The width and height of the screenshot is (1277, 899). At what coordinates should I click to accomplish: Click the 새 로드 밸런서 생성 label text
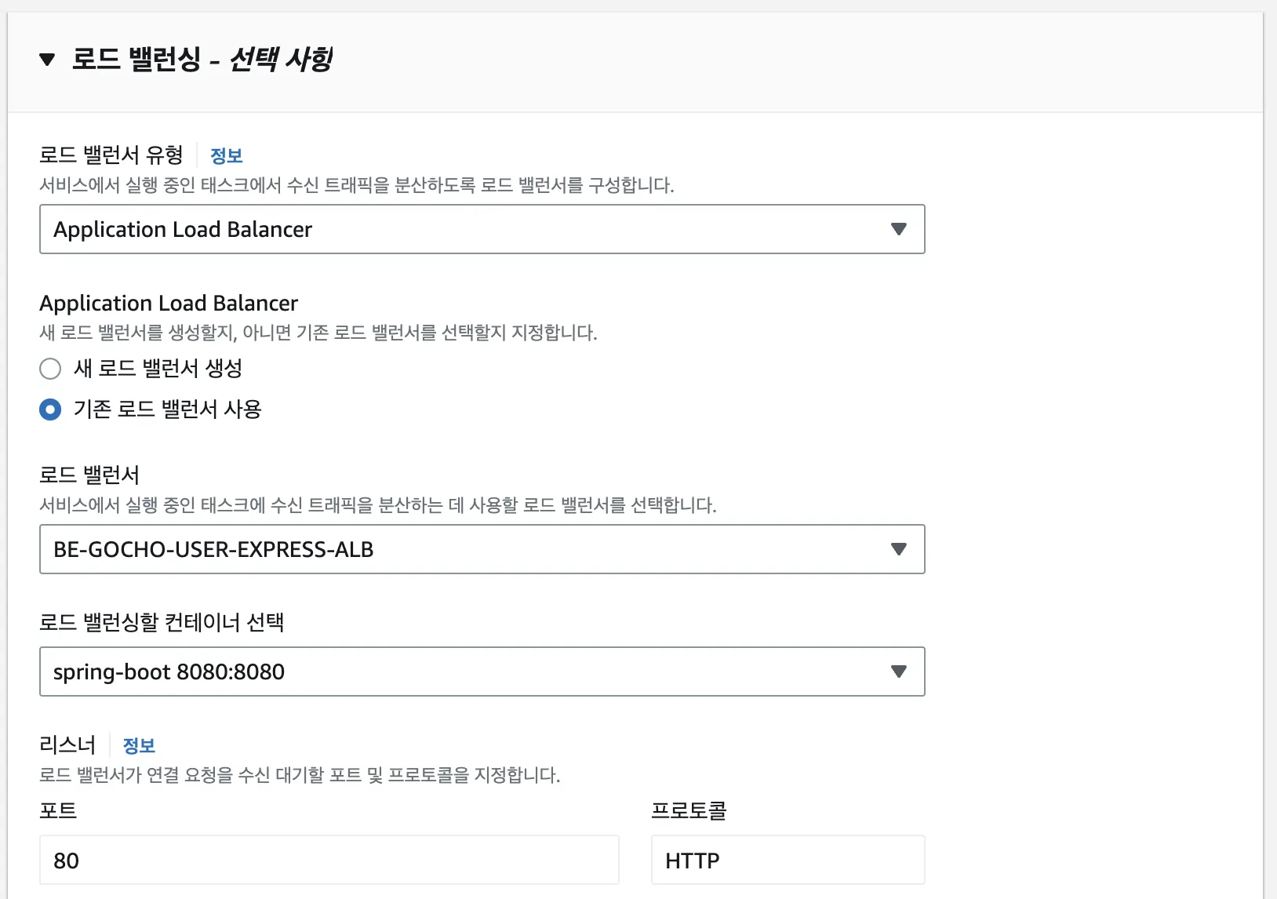click(x=158, y=369)
